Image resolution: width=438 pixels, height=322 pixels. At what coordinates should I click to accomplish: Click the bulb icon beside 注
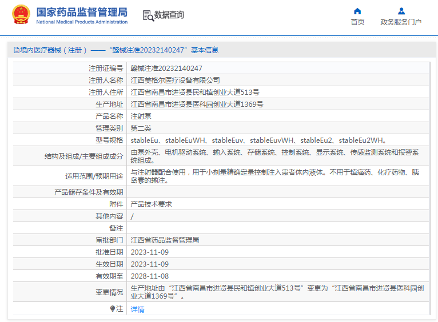coord(112,308)
